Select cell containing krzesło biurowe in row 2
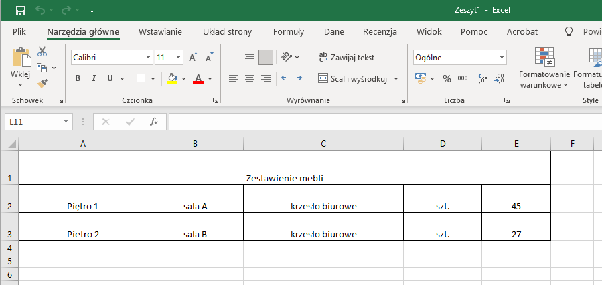The image size is (602, 285). 323,206
